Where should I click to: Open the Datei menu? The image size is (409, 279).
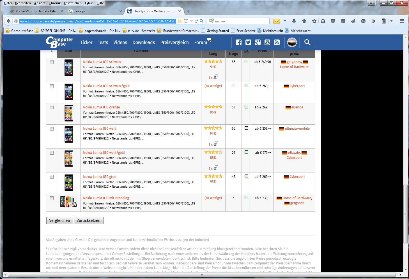click(x=8, y=3)
